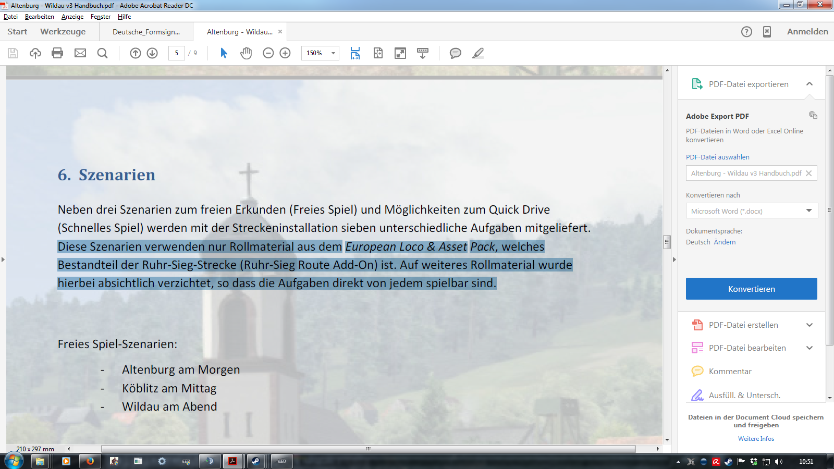
Task: Switch to the Deutsche_Formsign tab
Action: coord(146,32)
